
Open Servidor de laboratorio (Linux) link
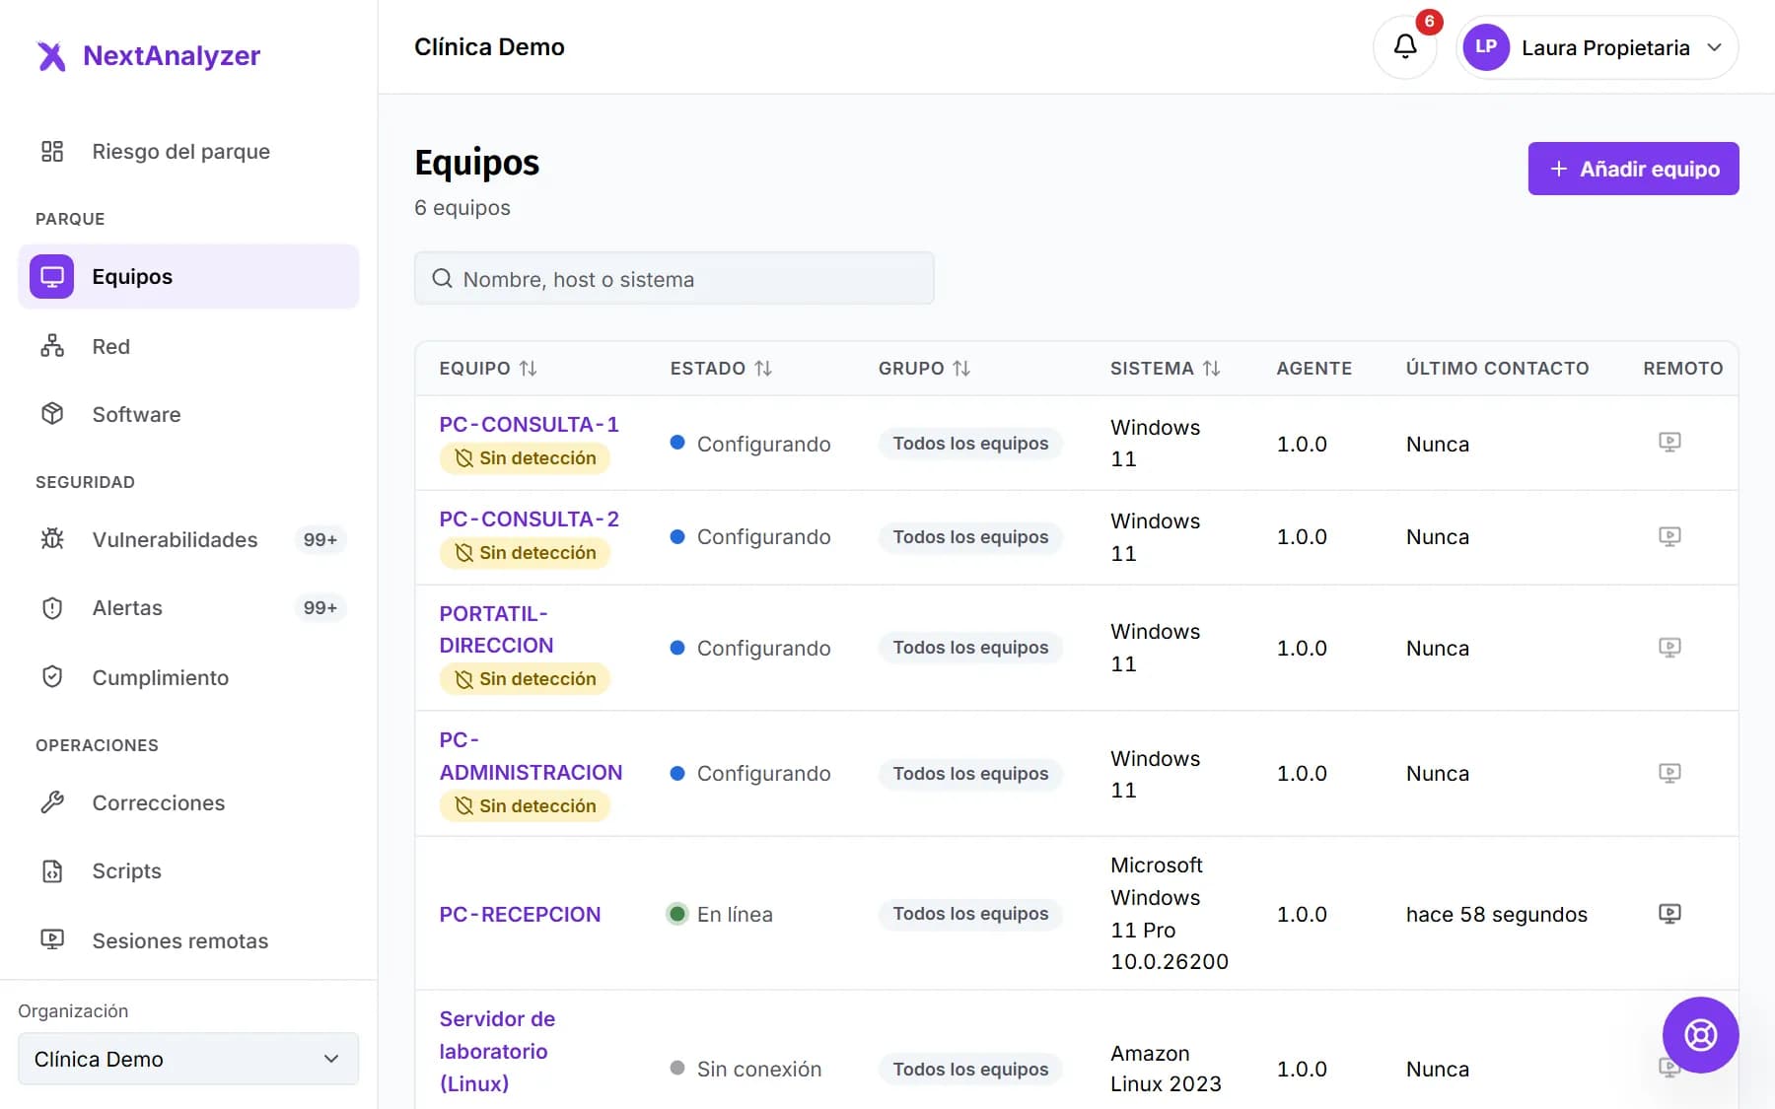(497, 1052)
